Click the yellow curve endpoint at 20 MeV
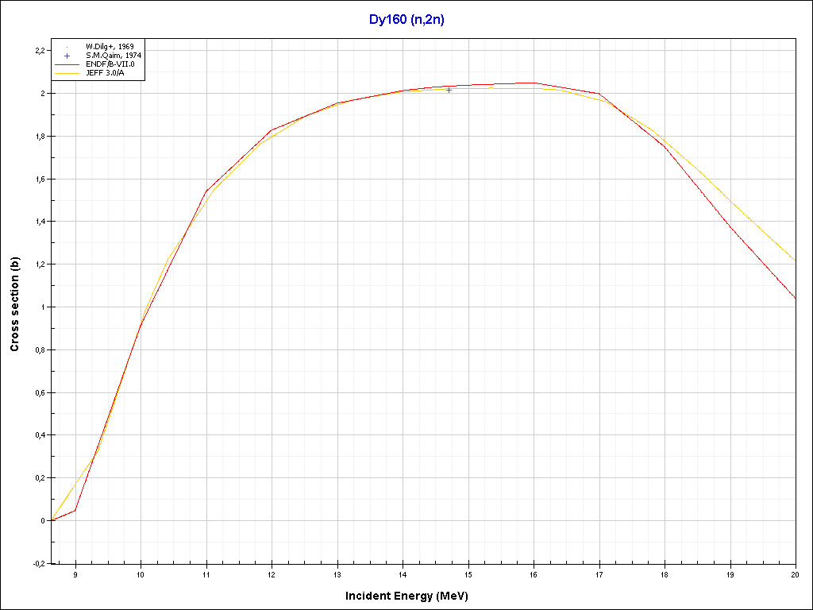Screen dimensions: 813x610 pos(795,260)
